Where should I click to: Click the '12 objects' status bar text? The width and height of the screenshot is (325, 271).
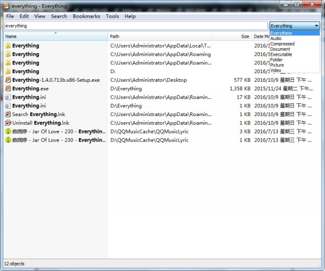pyautogui.click(x=14, y=264)
